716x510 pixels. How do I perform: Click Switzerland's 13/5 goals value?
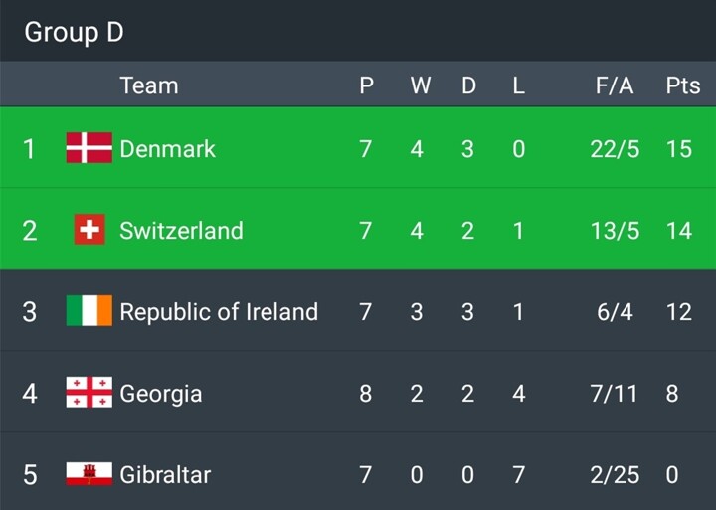(x=614, y=231)
